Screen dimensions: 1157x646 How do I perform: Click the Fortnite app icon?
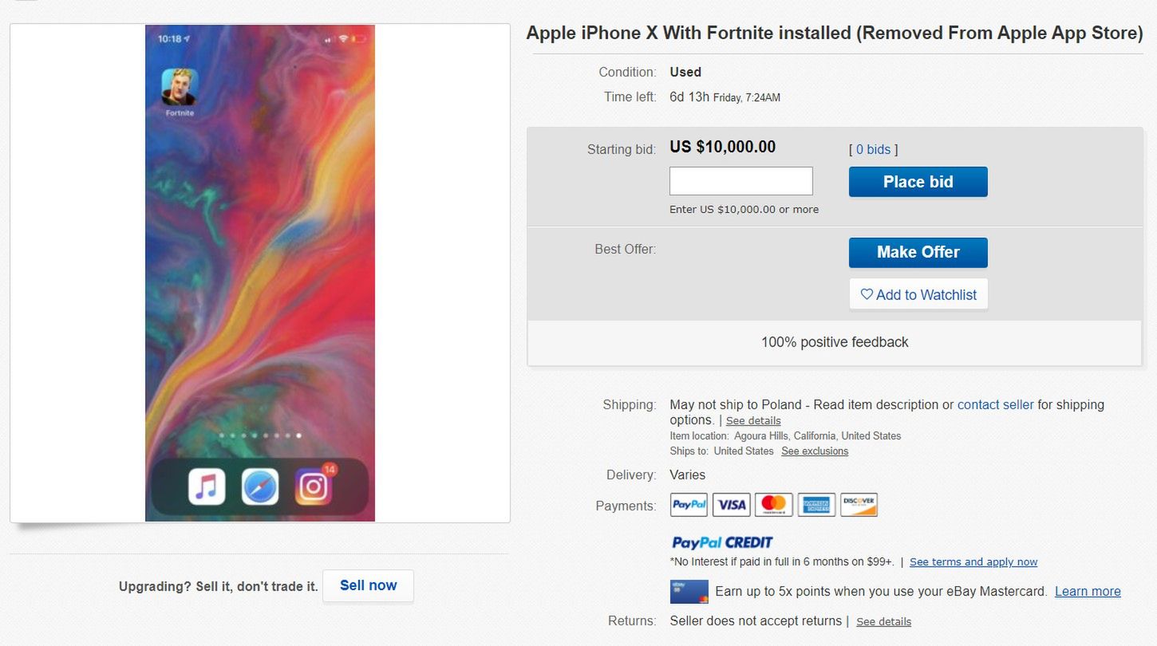point(180,87)
